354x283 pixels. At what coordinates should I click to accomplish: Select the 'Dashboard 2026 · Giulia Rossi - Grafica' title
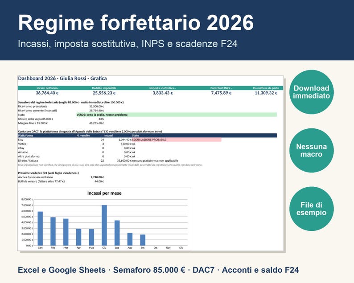(x=62, y=78)
